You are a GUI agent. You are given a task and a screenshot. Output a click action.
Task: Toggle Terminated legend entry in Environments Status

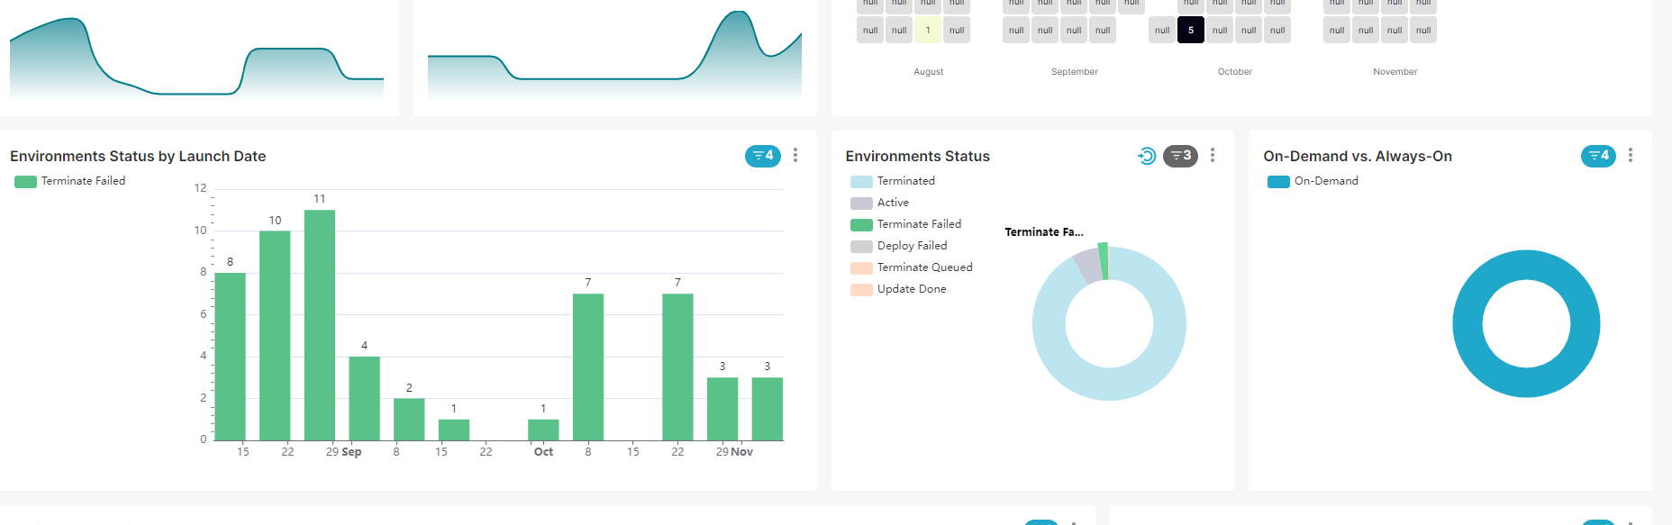tap(905, 181)
